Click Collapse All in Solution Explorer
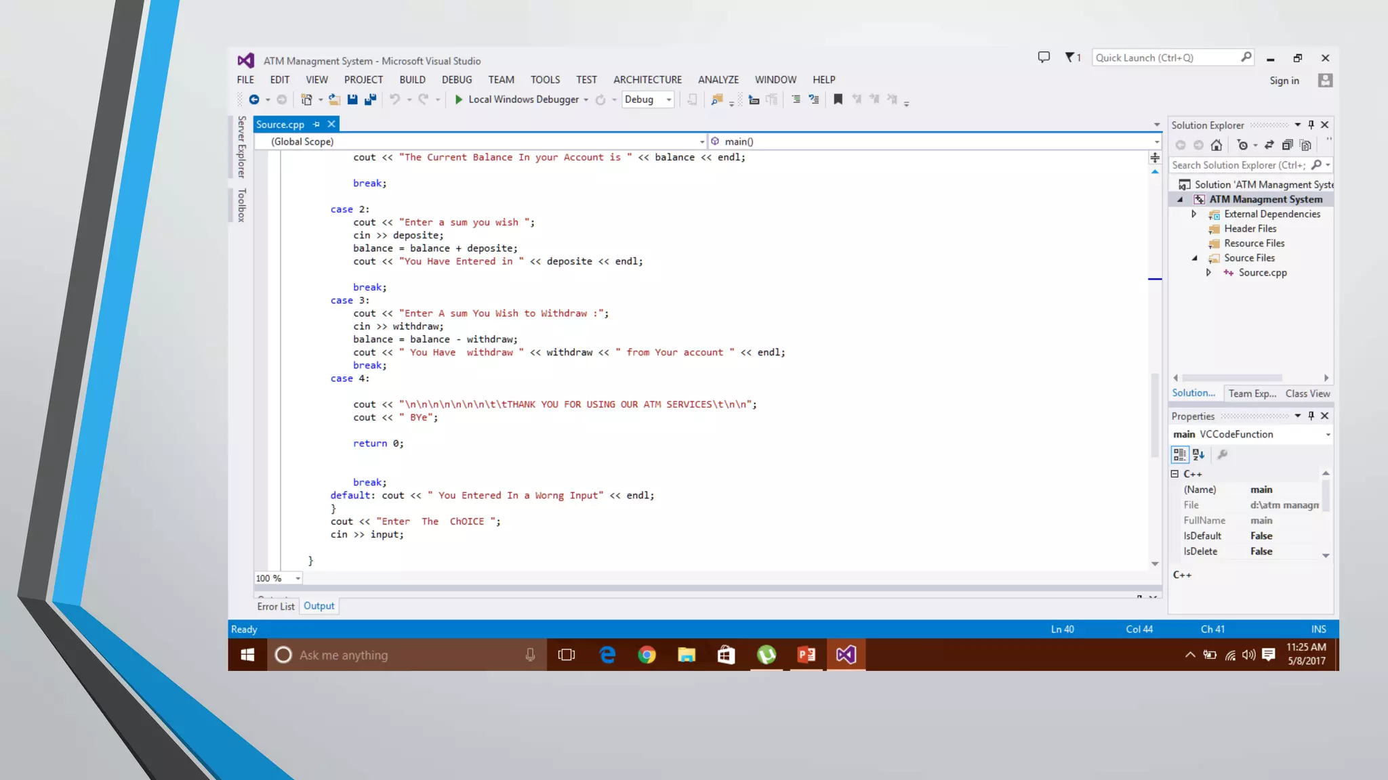 click(x=1287, y=145)
